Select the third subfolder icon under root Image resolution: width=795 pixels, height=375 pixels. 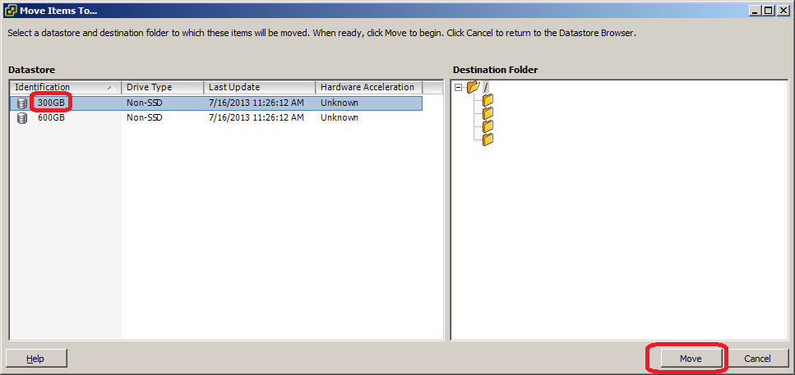[x=488, y=126]
